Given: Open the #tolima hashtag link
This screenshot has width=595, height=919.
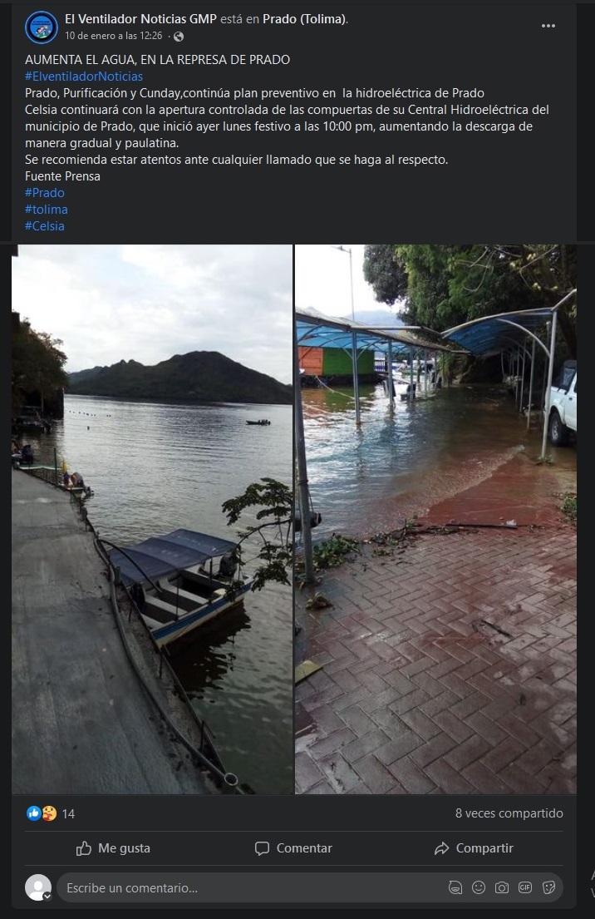Looking at the screenshot, I should point(47,210).
